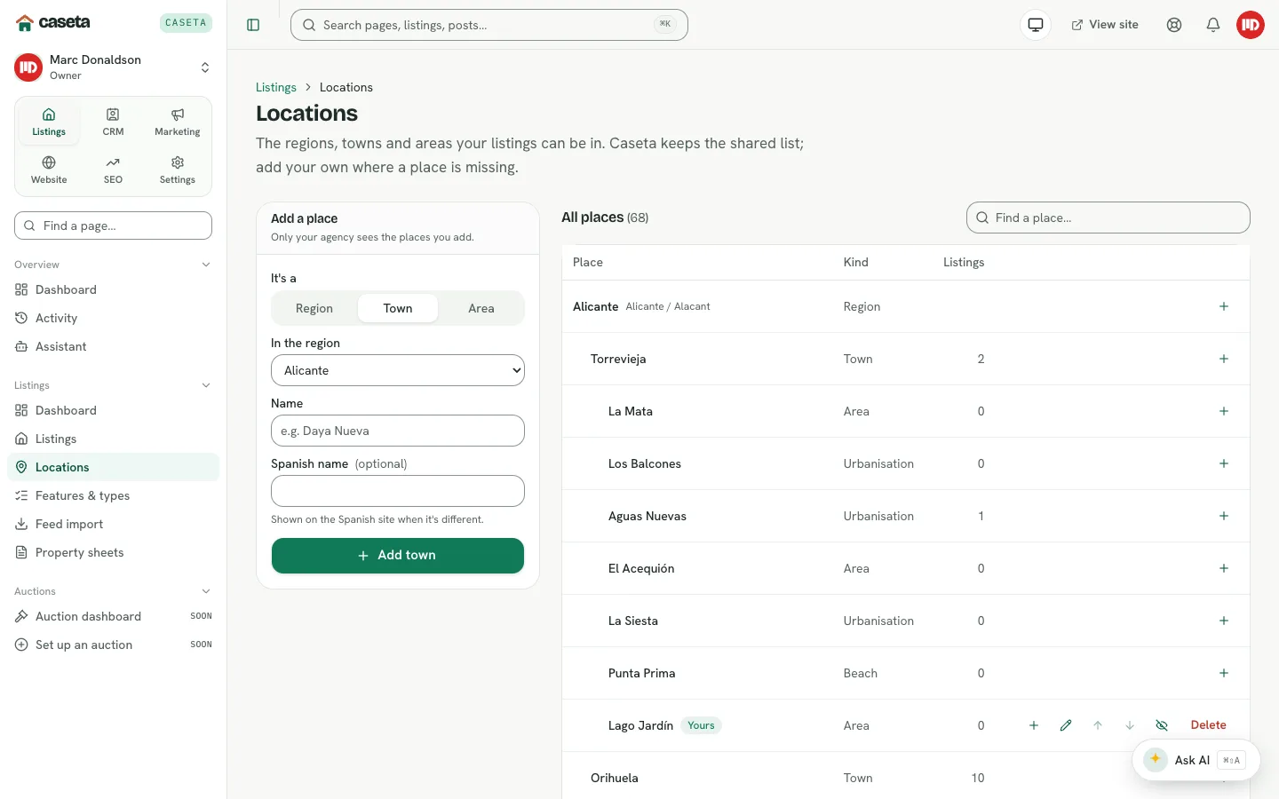Open Overview Dashboard page
The height and width of the screenshot is (799, 1279).
[x=113, y=289]
